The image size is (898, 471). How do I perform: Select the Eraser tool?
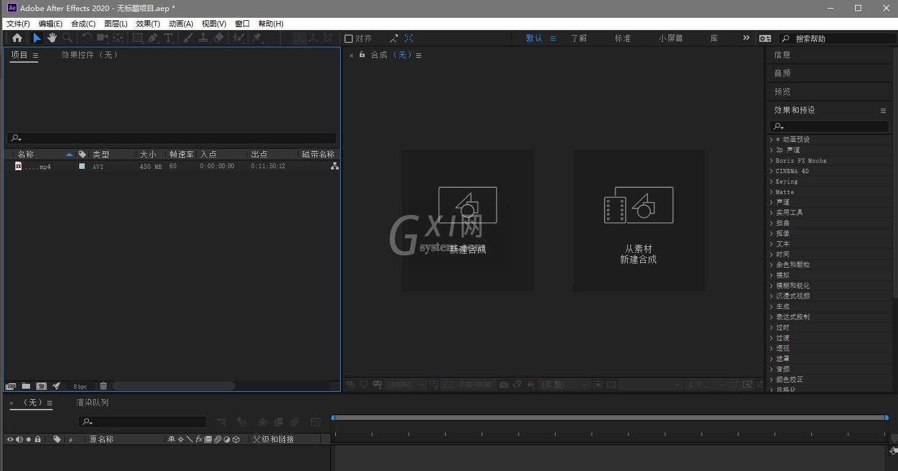point(219,38)
